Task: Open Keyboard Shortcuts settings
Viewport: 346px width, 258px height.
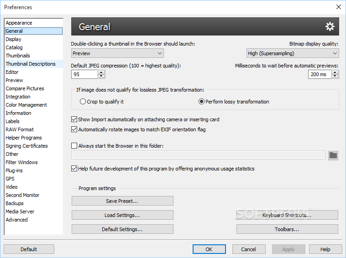Action: [x=287, y=215]
